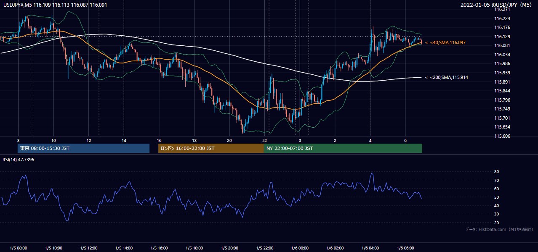Click hour label 22 under price chart
The width and height of the screenshot is (538, 252).
tap(264, 140)
